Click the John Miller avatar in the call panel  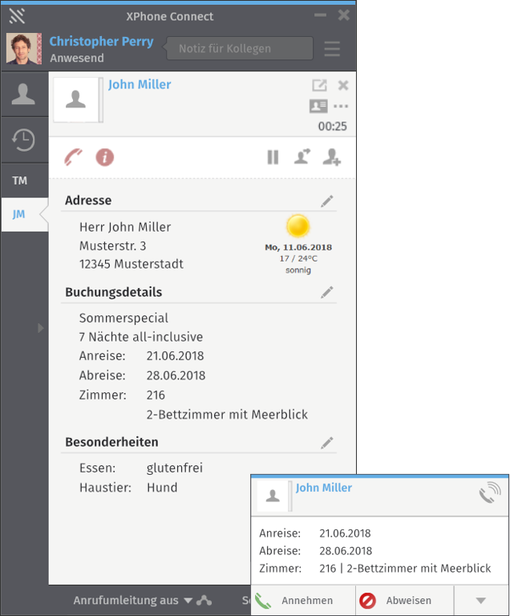(76, 99)
